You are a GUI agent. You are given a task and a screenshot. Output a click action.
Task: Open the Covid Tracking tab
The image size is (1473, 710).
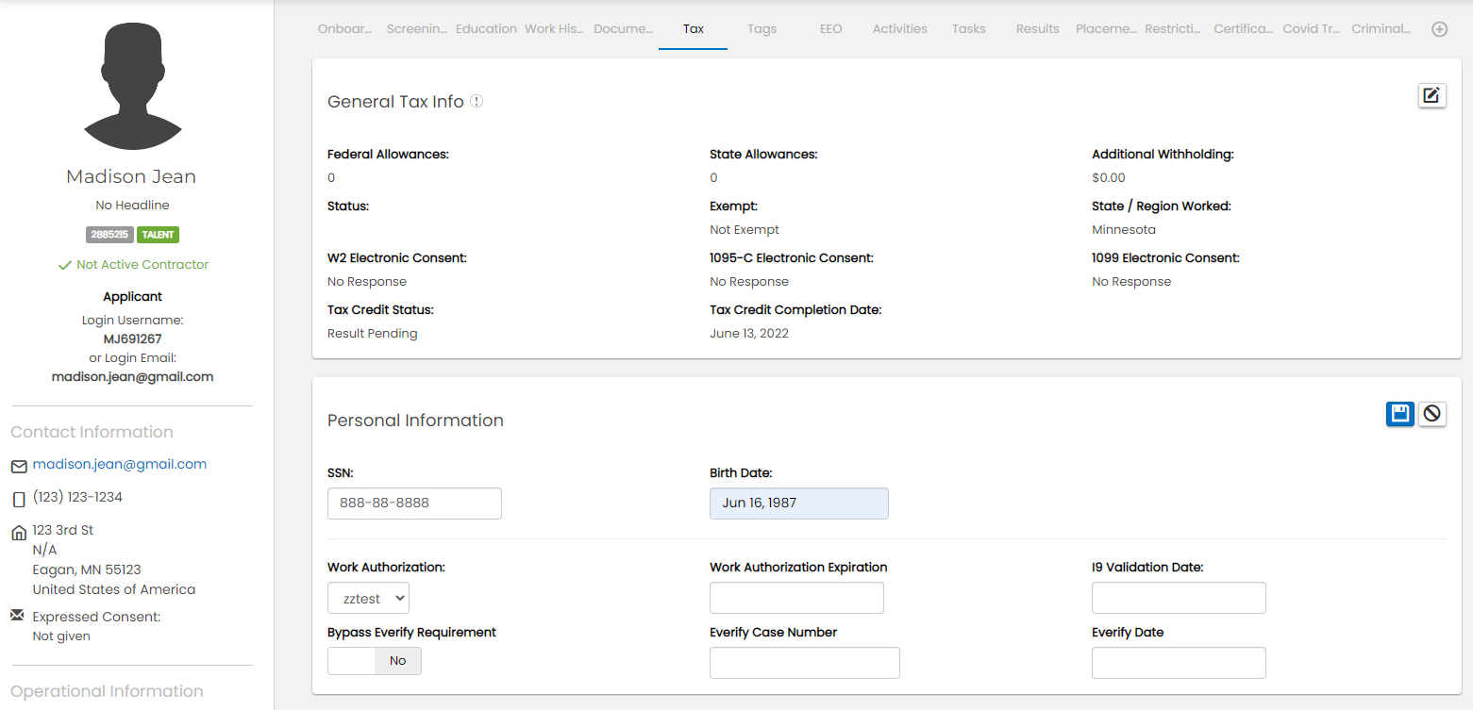coord(1313,29)
